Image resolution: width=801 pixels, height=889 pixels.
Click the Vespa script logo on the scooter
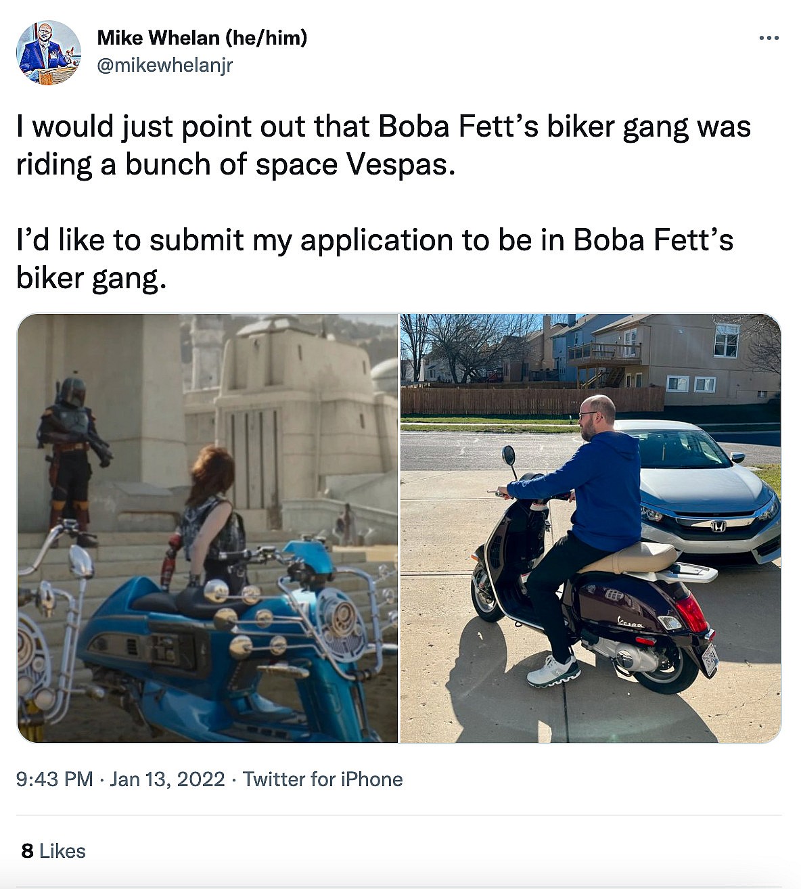630,622
